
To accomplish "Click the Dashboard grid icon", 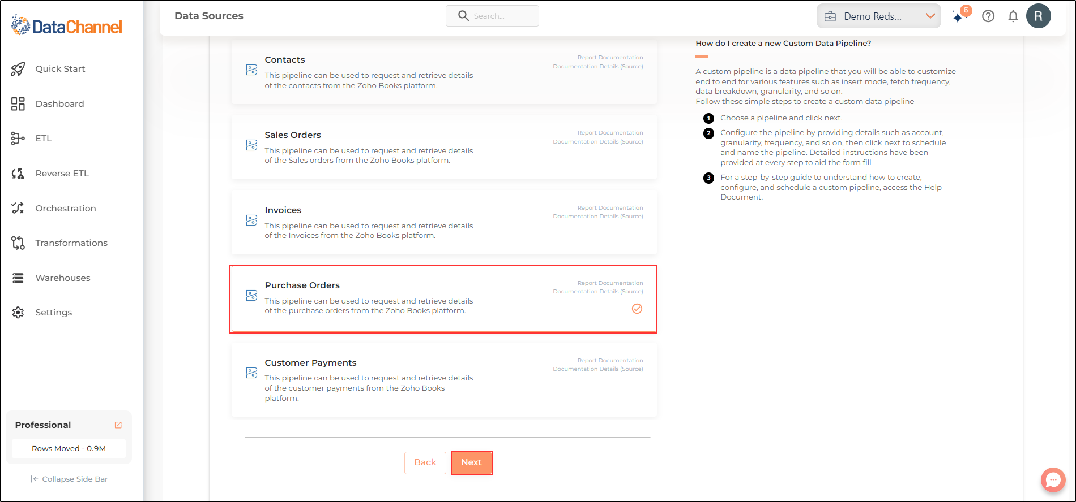I will [18, 104].
